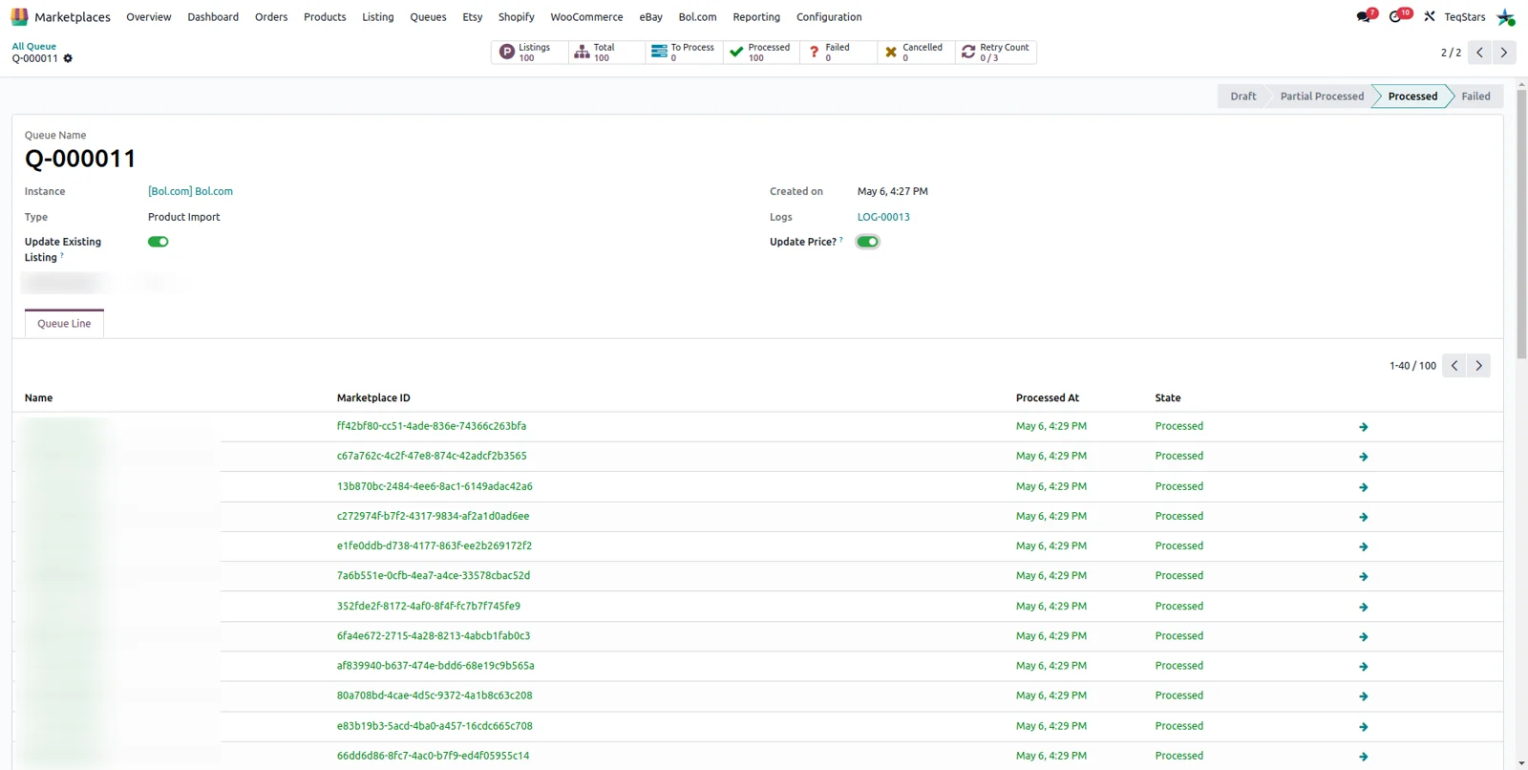Image resolution: width=1528 pixels, height=770 pixels.
Task: Set status to Failed stage
Action: point(1475,96)
